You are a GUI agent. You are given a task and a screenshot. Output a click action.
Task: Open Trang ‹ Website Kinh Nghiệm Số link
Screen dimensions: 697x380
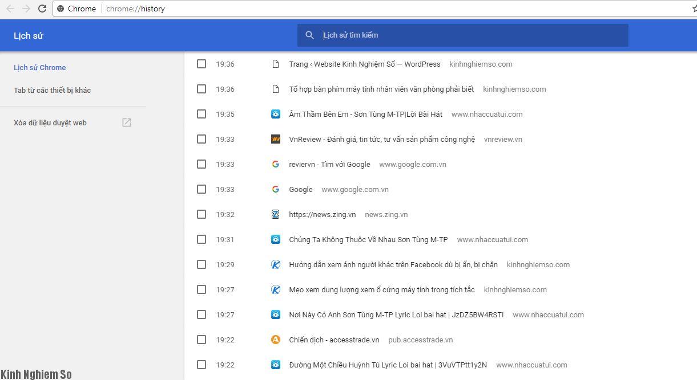[365, 64]
